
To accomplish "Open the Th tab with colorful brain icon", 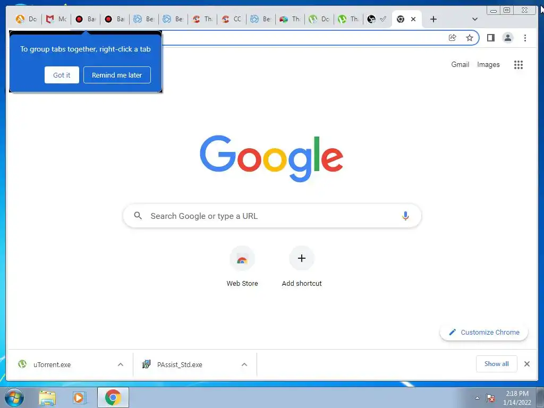I will click(290, 19).
